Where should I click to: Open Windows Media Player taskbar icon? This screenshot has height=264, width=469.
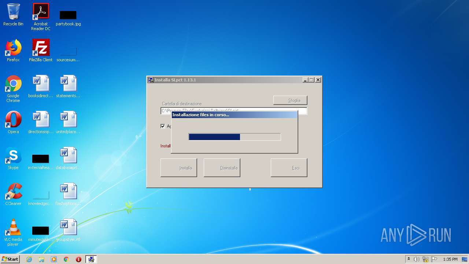[x=54, y=259]
